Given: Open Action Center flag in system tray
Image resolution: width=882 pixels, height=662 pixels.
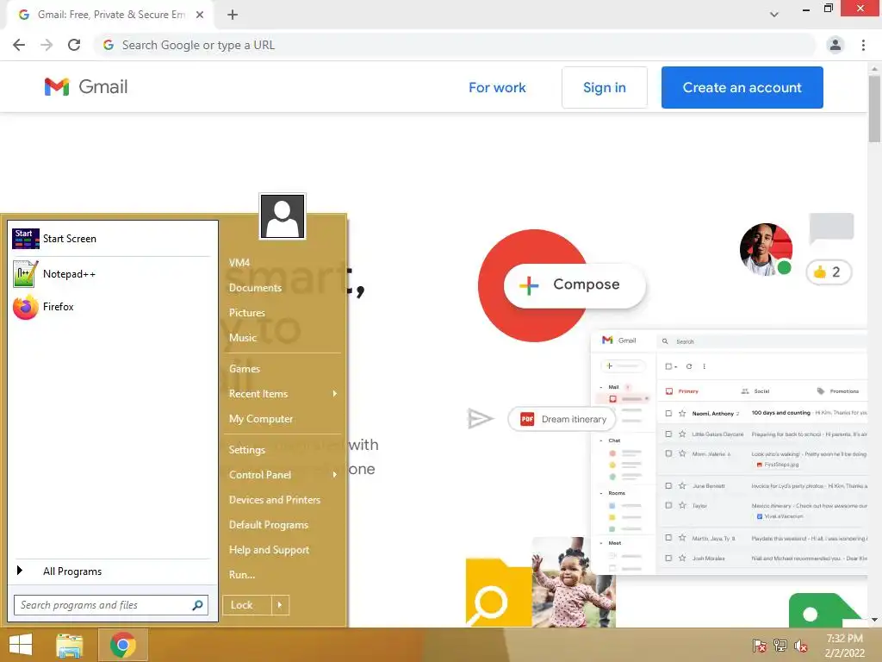Looking at the screenshot, I should pos(759,645).
